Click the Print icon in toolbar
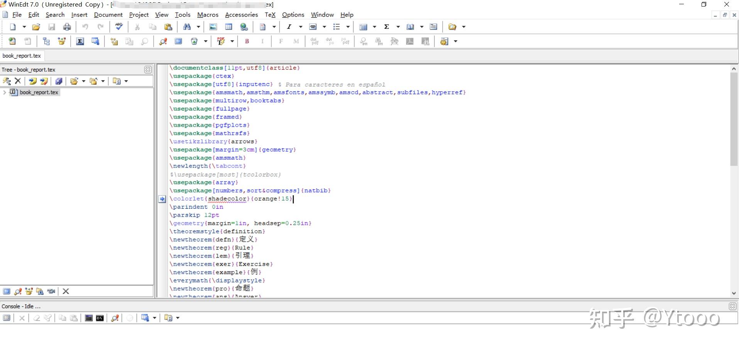 coord(67,27)
